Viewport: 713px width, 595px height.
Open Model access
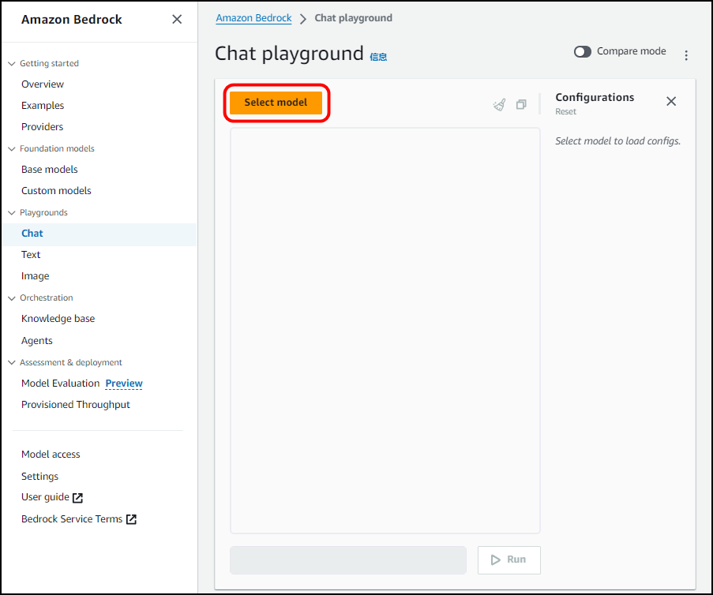[x=51, y=454]
